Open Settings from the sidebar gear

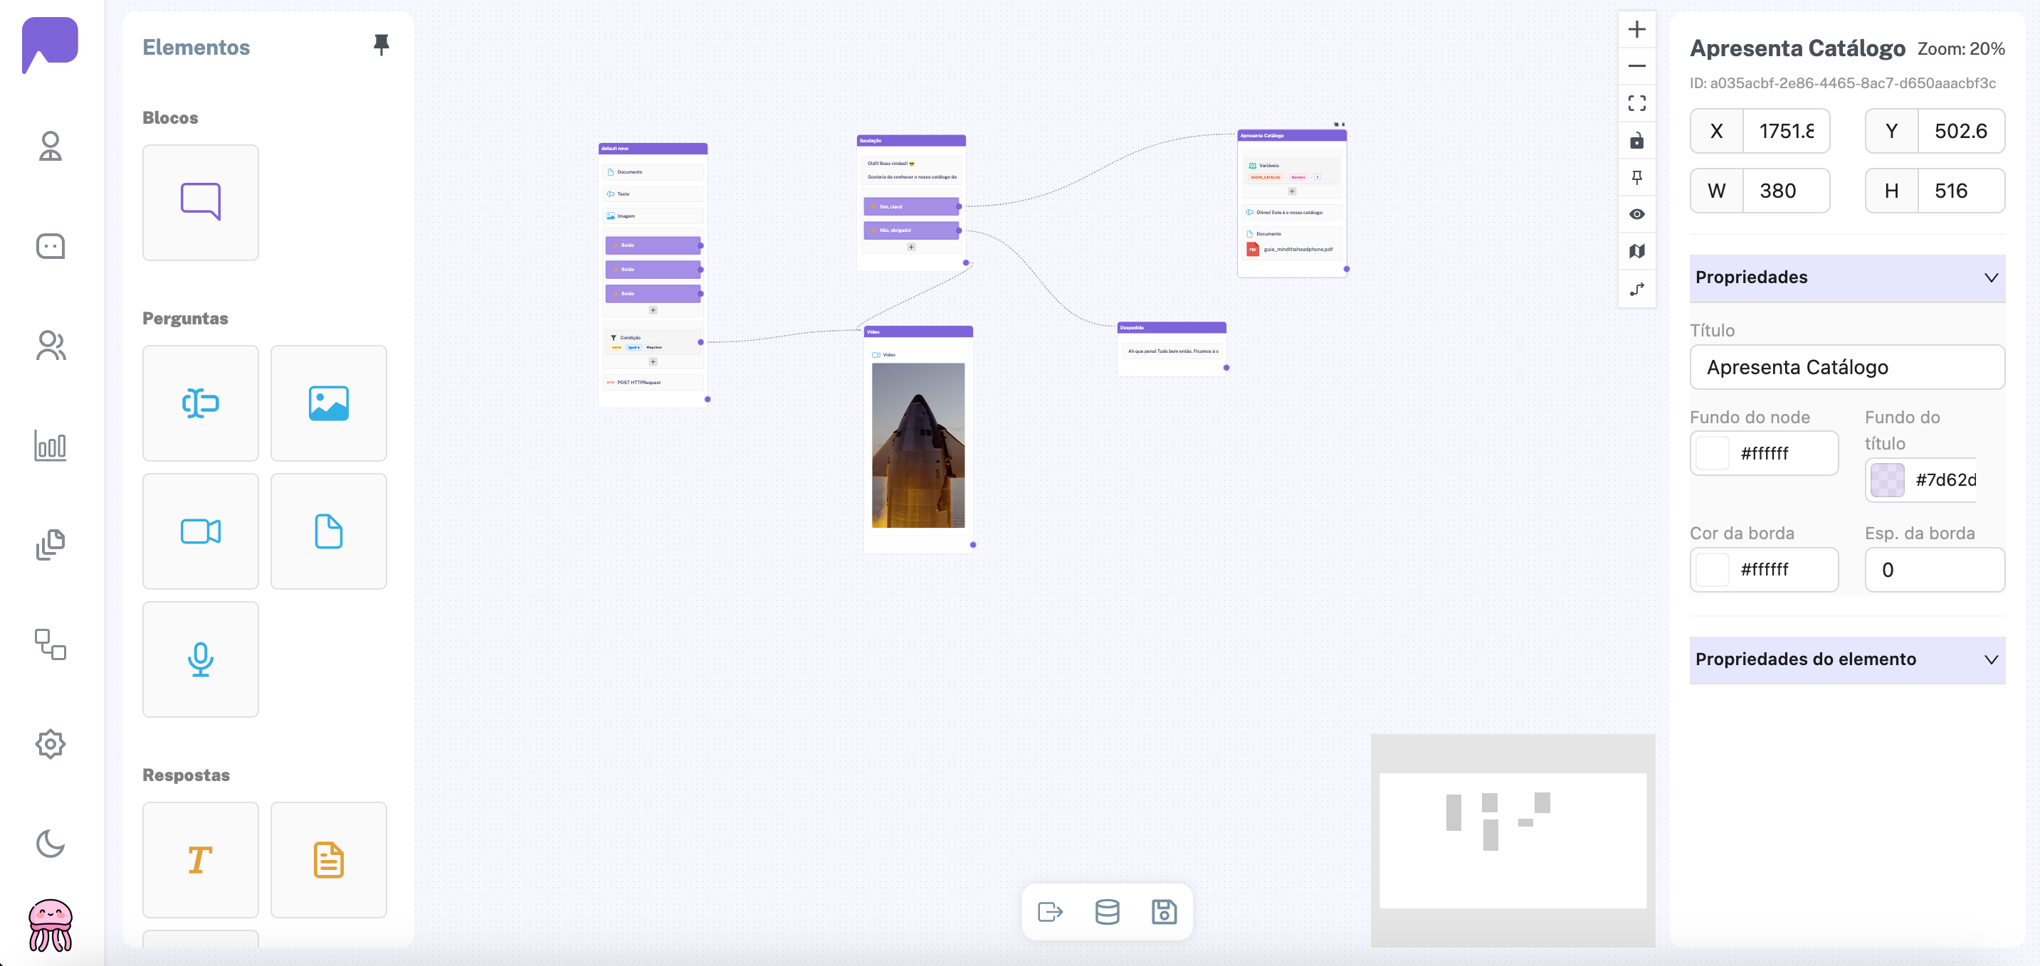(50, 743)
